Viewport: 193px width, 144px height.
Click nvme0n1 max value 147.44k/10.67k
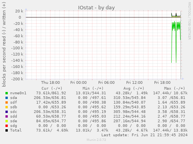click(x=170, y=93)
